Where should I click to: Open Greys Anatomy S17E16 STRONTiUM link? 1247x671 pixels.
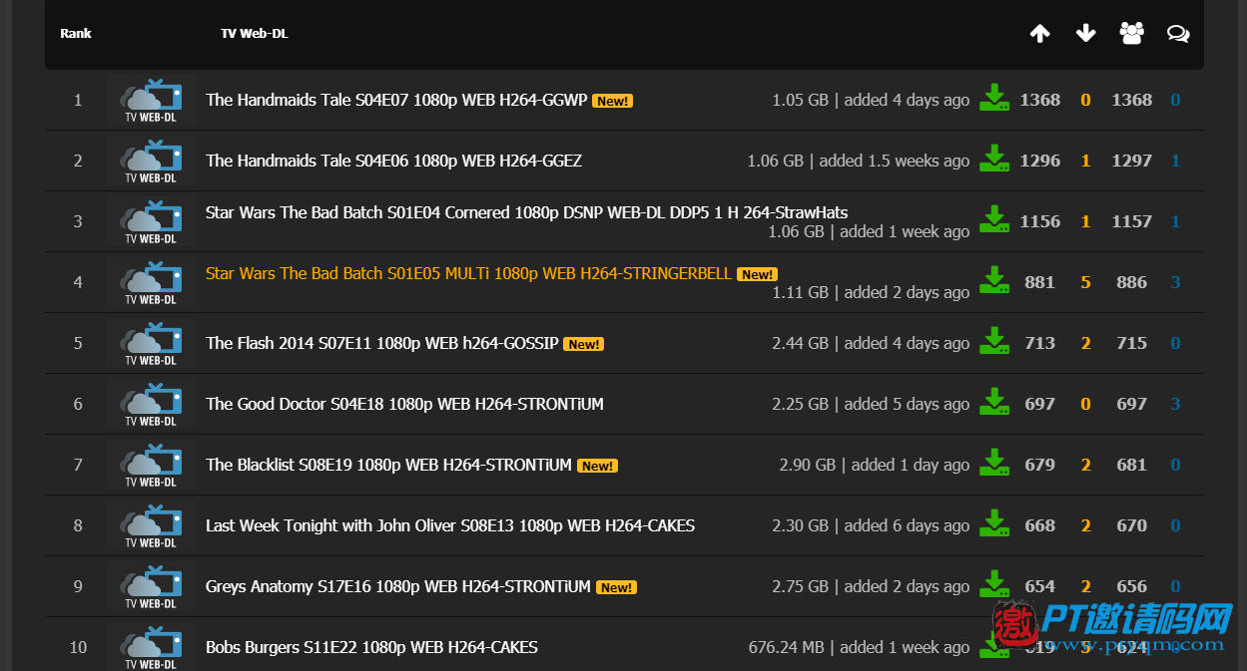click(x=398, y=586)
